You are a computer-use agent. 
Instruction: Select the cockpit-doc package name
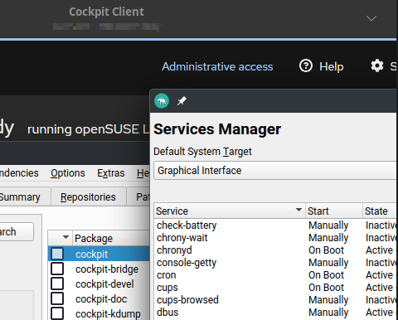pyautogui.click(x=101, y=299)
